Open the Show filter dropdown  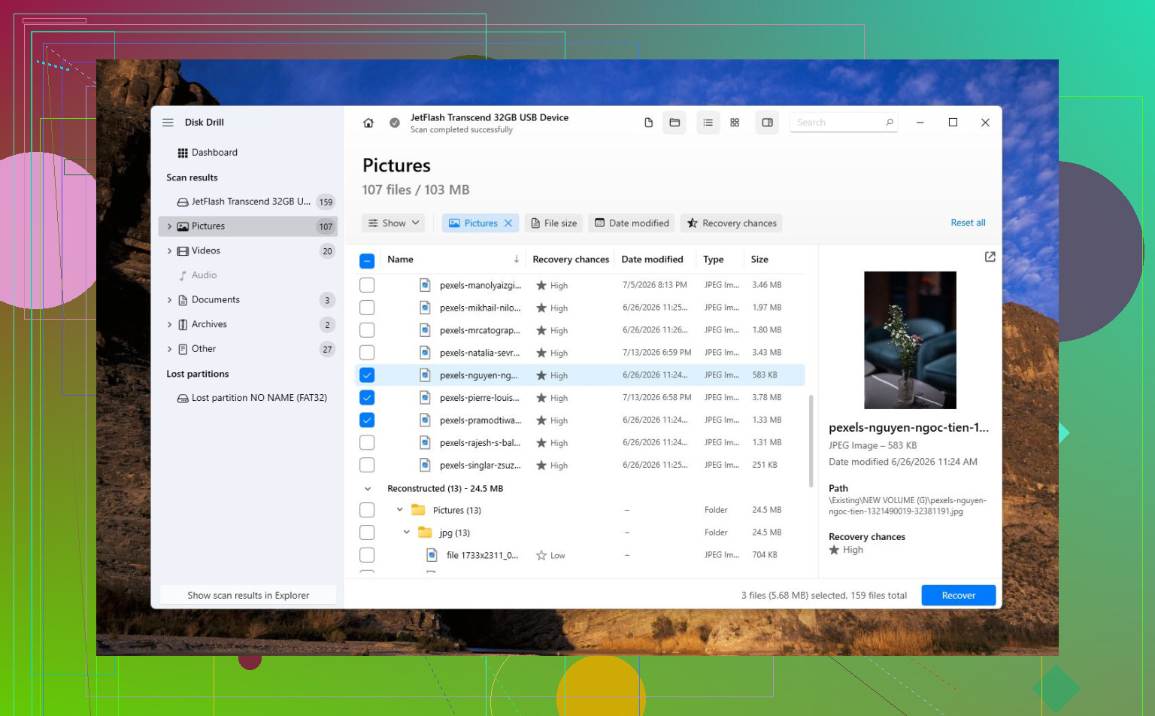point(393,223)
